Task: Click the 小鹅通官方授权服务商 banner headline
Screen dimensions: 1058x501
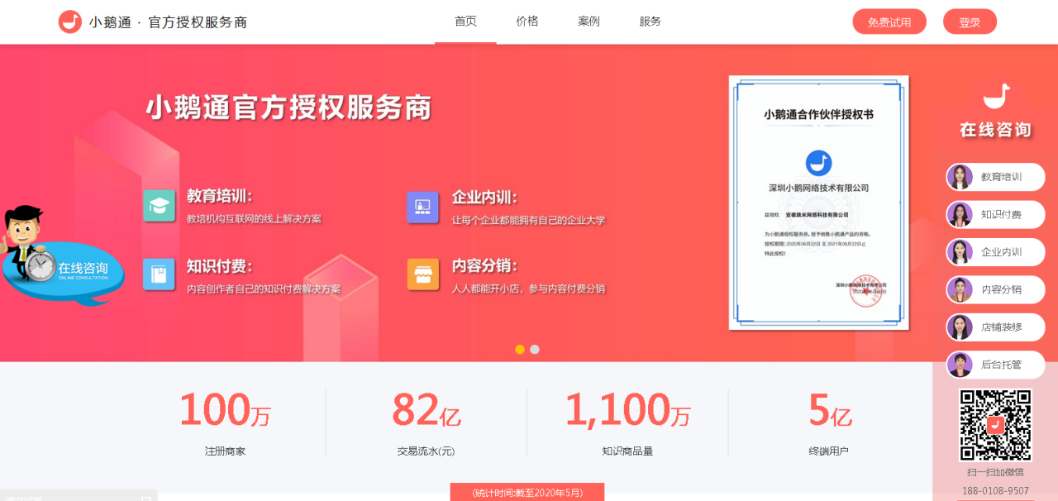Action: click(x=288, y=108)
